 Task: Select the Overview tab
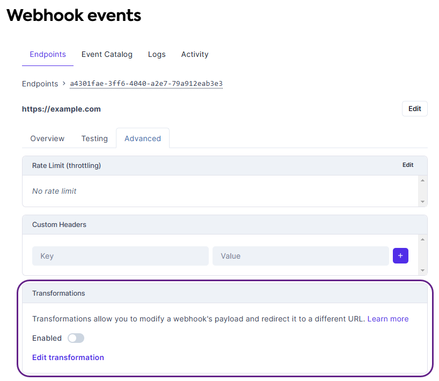coord(47,138)
